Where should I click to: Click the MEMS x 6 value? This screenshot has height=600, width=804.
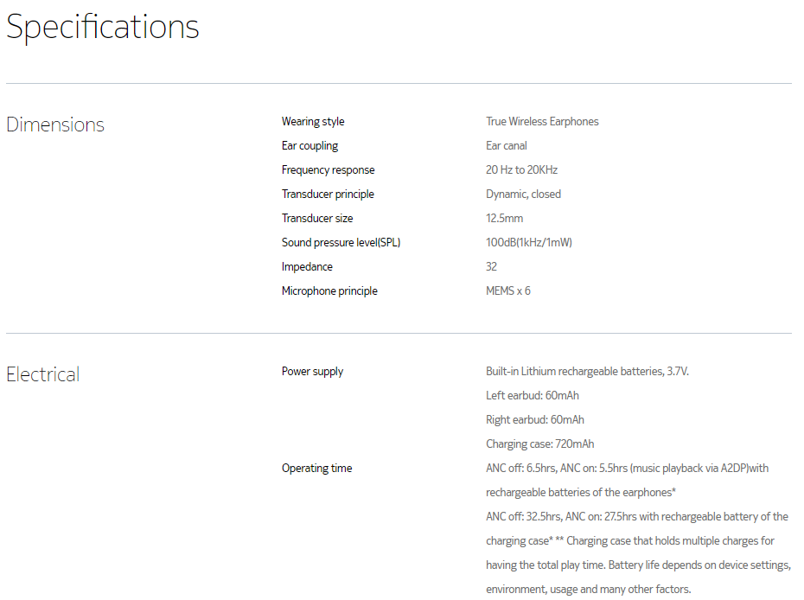point(508,291)
